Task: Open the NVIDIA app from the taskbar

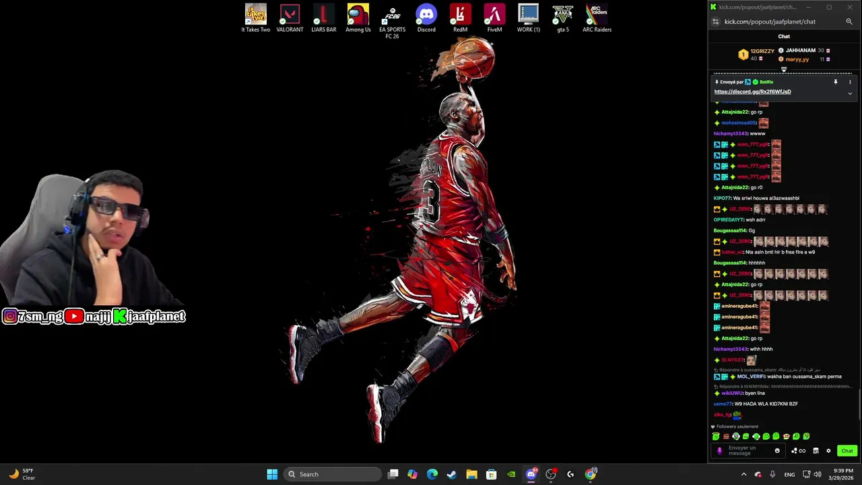Action: pyautogui.click(x=511, y=474)
